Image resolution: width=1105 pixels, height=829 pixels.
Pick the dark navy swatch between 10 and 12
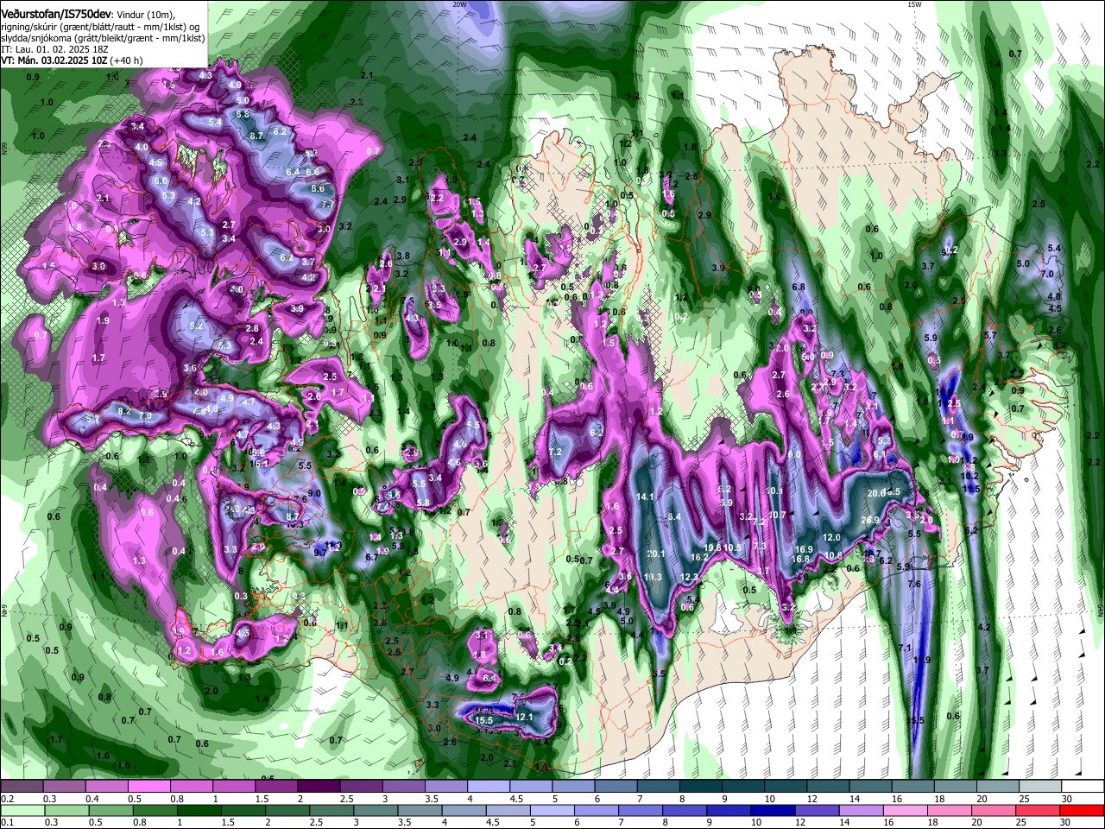[773, 810]
